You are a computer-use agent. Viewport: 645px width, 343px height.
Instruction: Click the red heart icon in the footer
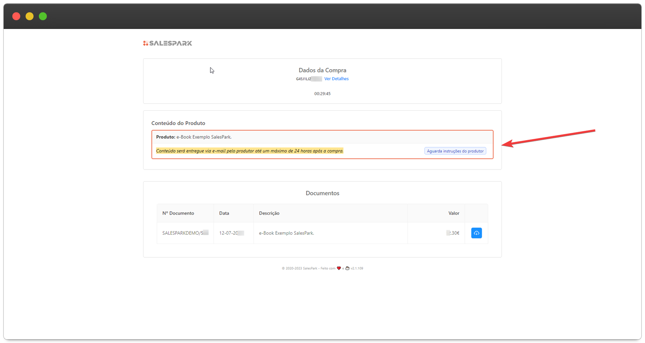pyautogui.click(x=339, y=268)
